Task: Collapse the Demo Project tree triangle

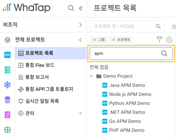Action: (91, 76)
